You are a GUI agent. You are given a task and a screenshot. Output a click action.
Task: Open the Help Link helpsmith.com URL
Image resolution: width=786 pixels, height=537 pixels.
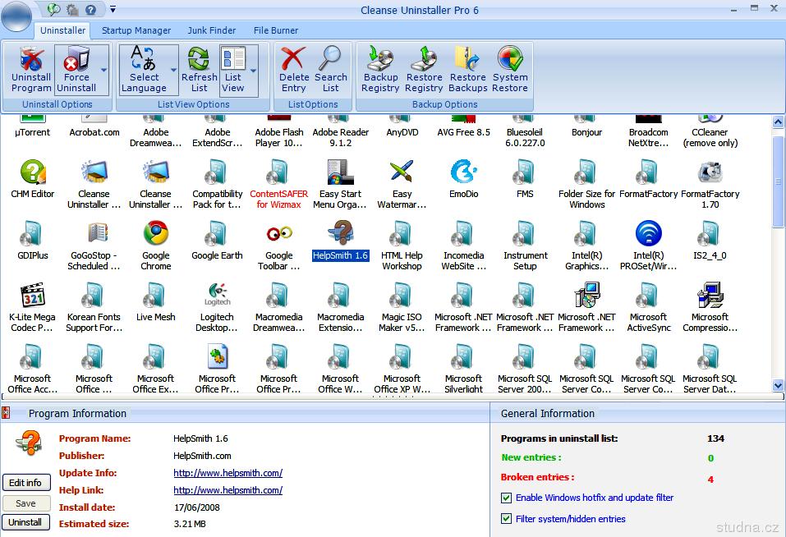228,490
